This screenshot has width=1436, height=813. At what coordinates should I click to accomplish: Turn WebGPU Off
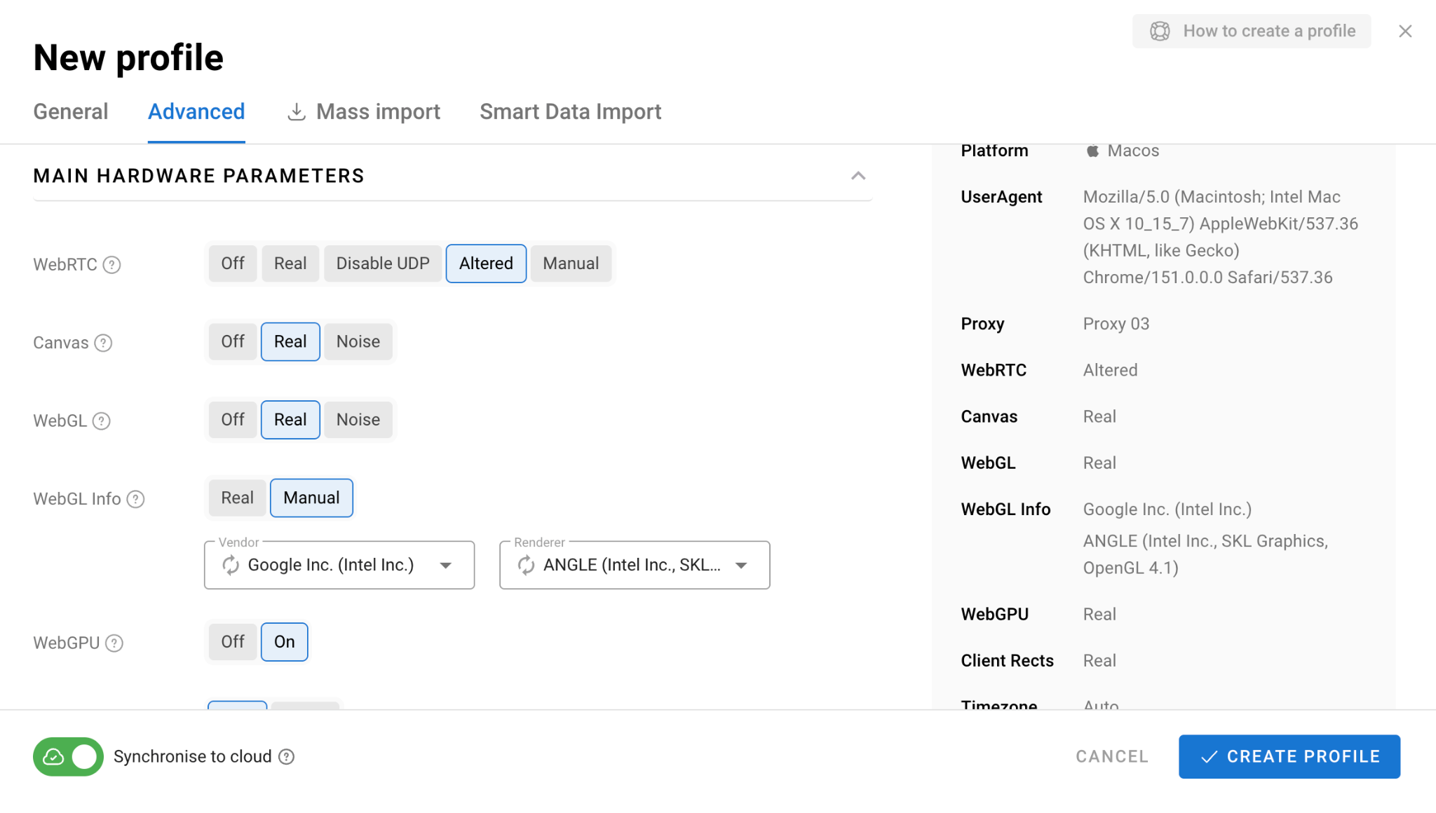pyautogui.click(x=233, y=642)
